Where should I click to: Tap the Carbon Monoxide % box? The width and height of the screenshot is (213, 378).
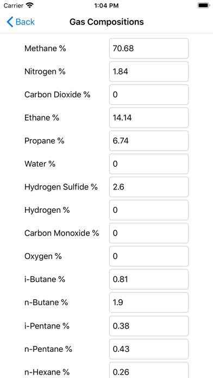point(149,233)
